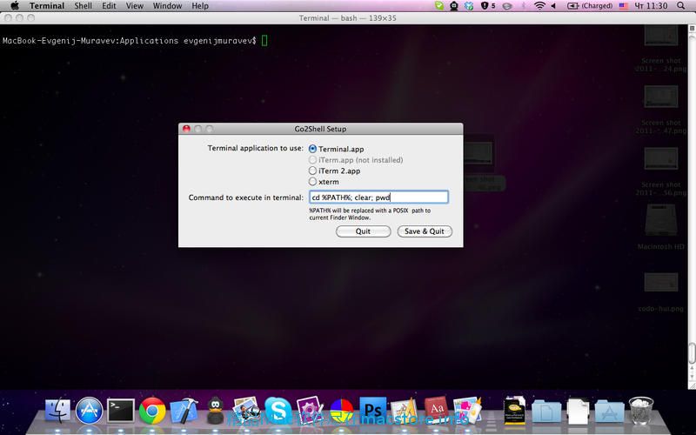The image size is (696, 435).
Task: Open the blank document icon in Dock
Action: (x=579, y=411)
